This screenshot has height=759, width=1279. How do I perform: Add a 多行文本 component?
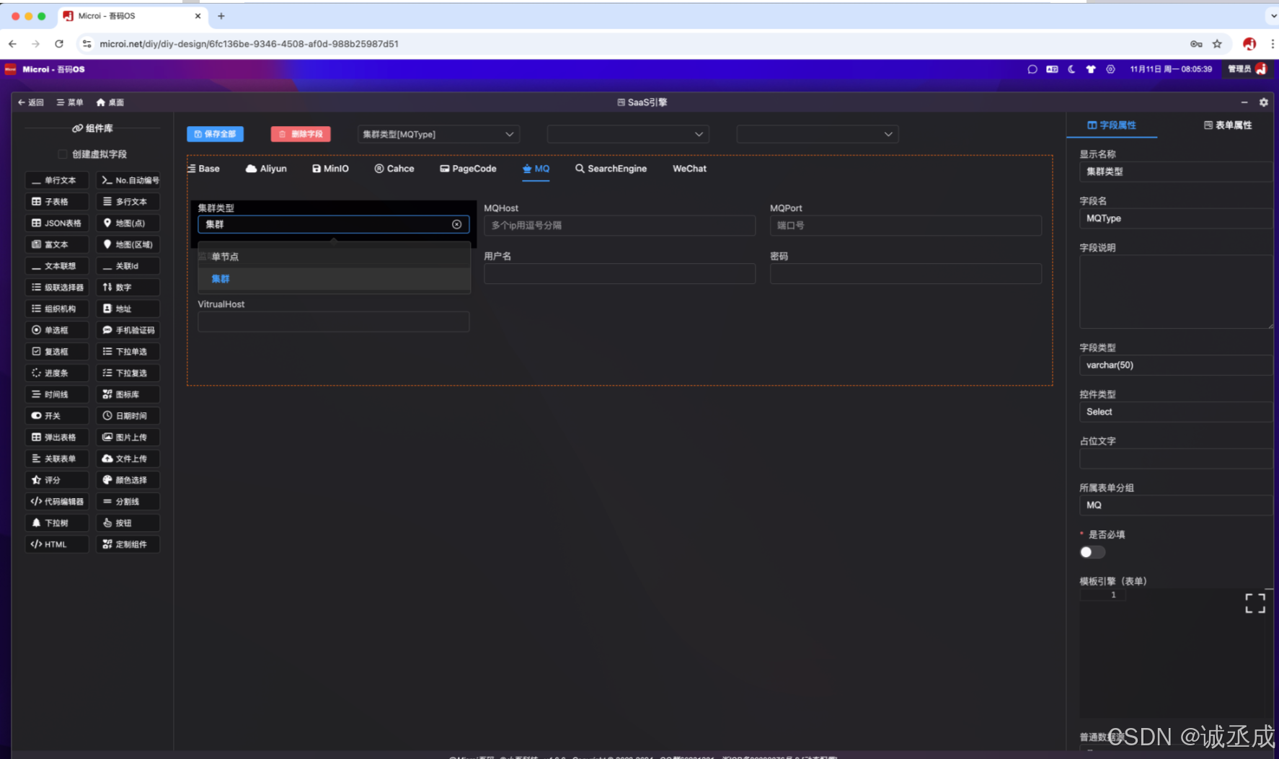point(128,202)
